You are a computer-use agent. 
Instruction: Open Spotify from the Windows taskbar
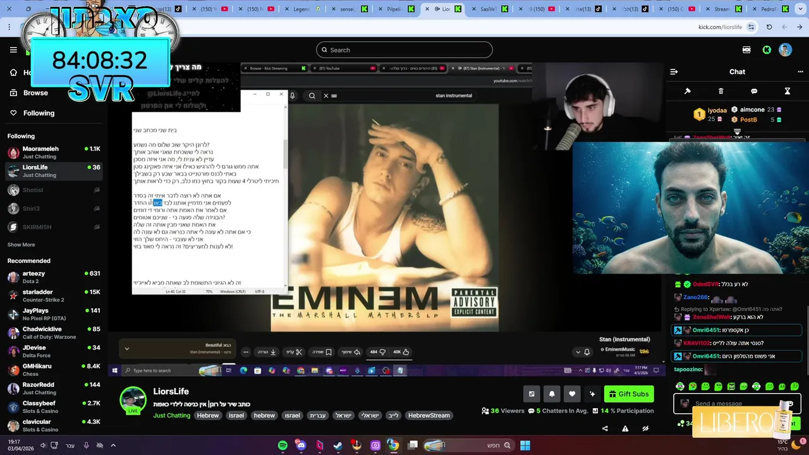(x=283, y=446)
